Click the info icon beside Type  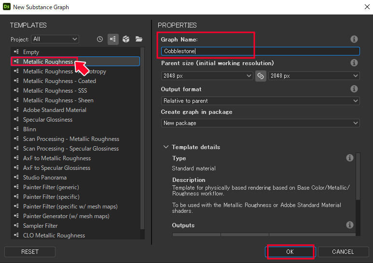click(349, 158)
